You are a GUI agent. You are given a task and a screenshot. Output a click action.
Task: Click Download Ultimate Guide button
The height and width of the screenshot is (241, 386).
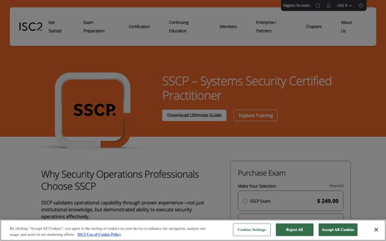[194, 115]
